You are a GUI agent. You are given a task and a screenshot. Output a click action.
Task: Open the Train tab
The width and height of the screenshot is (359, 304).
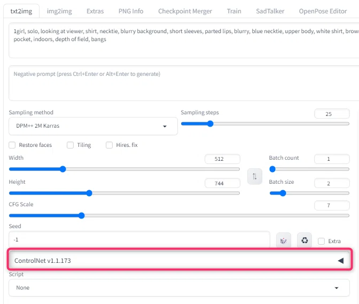pyautogui.click(x=234, y=11)
